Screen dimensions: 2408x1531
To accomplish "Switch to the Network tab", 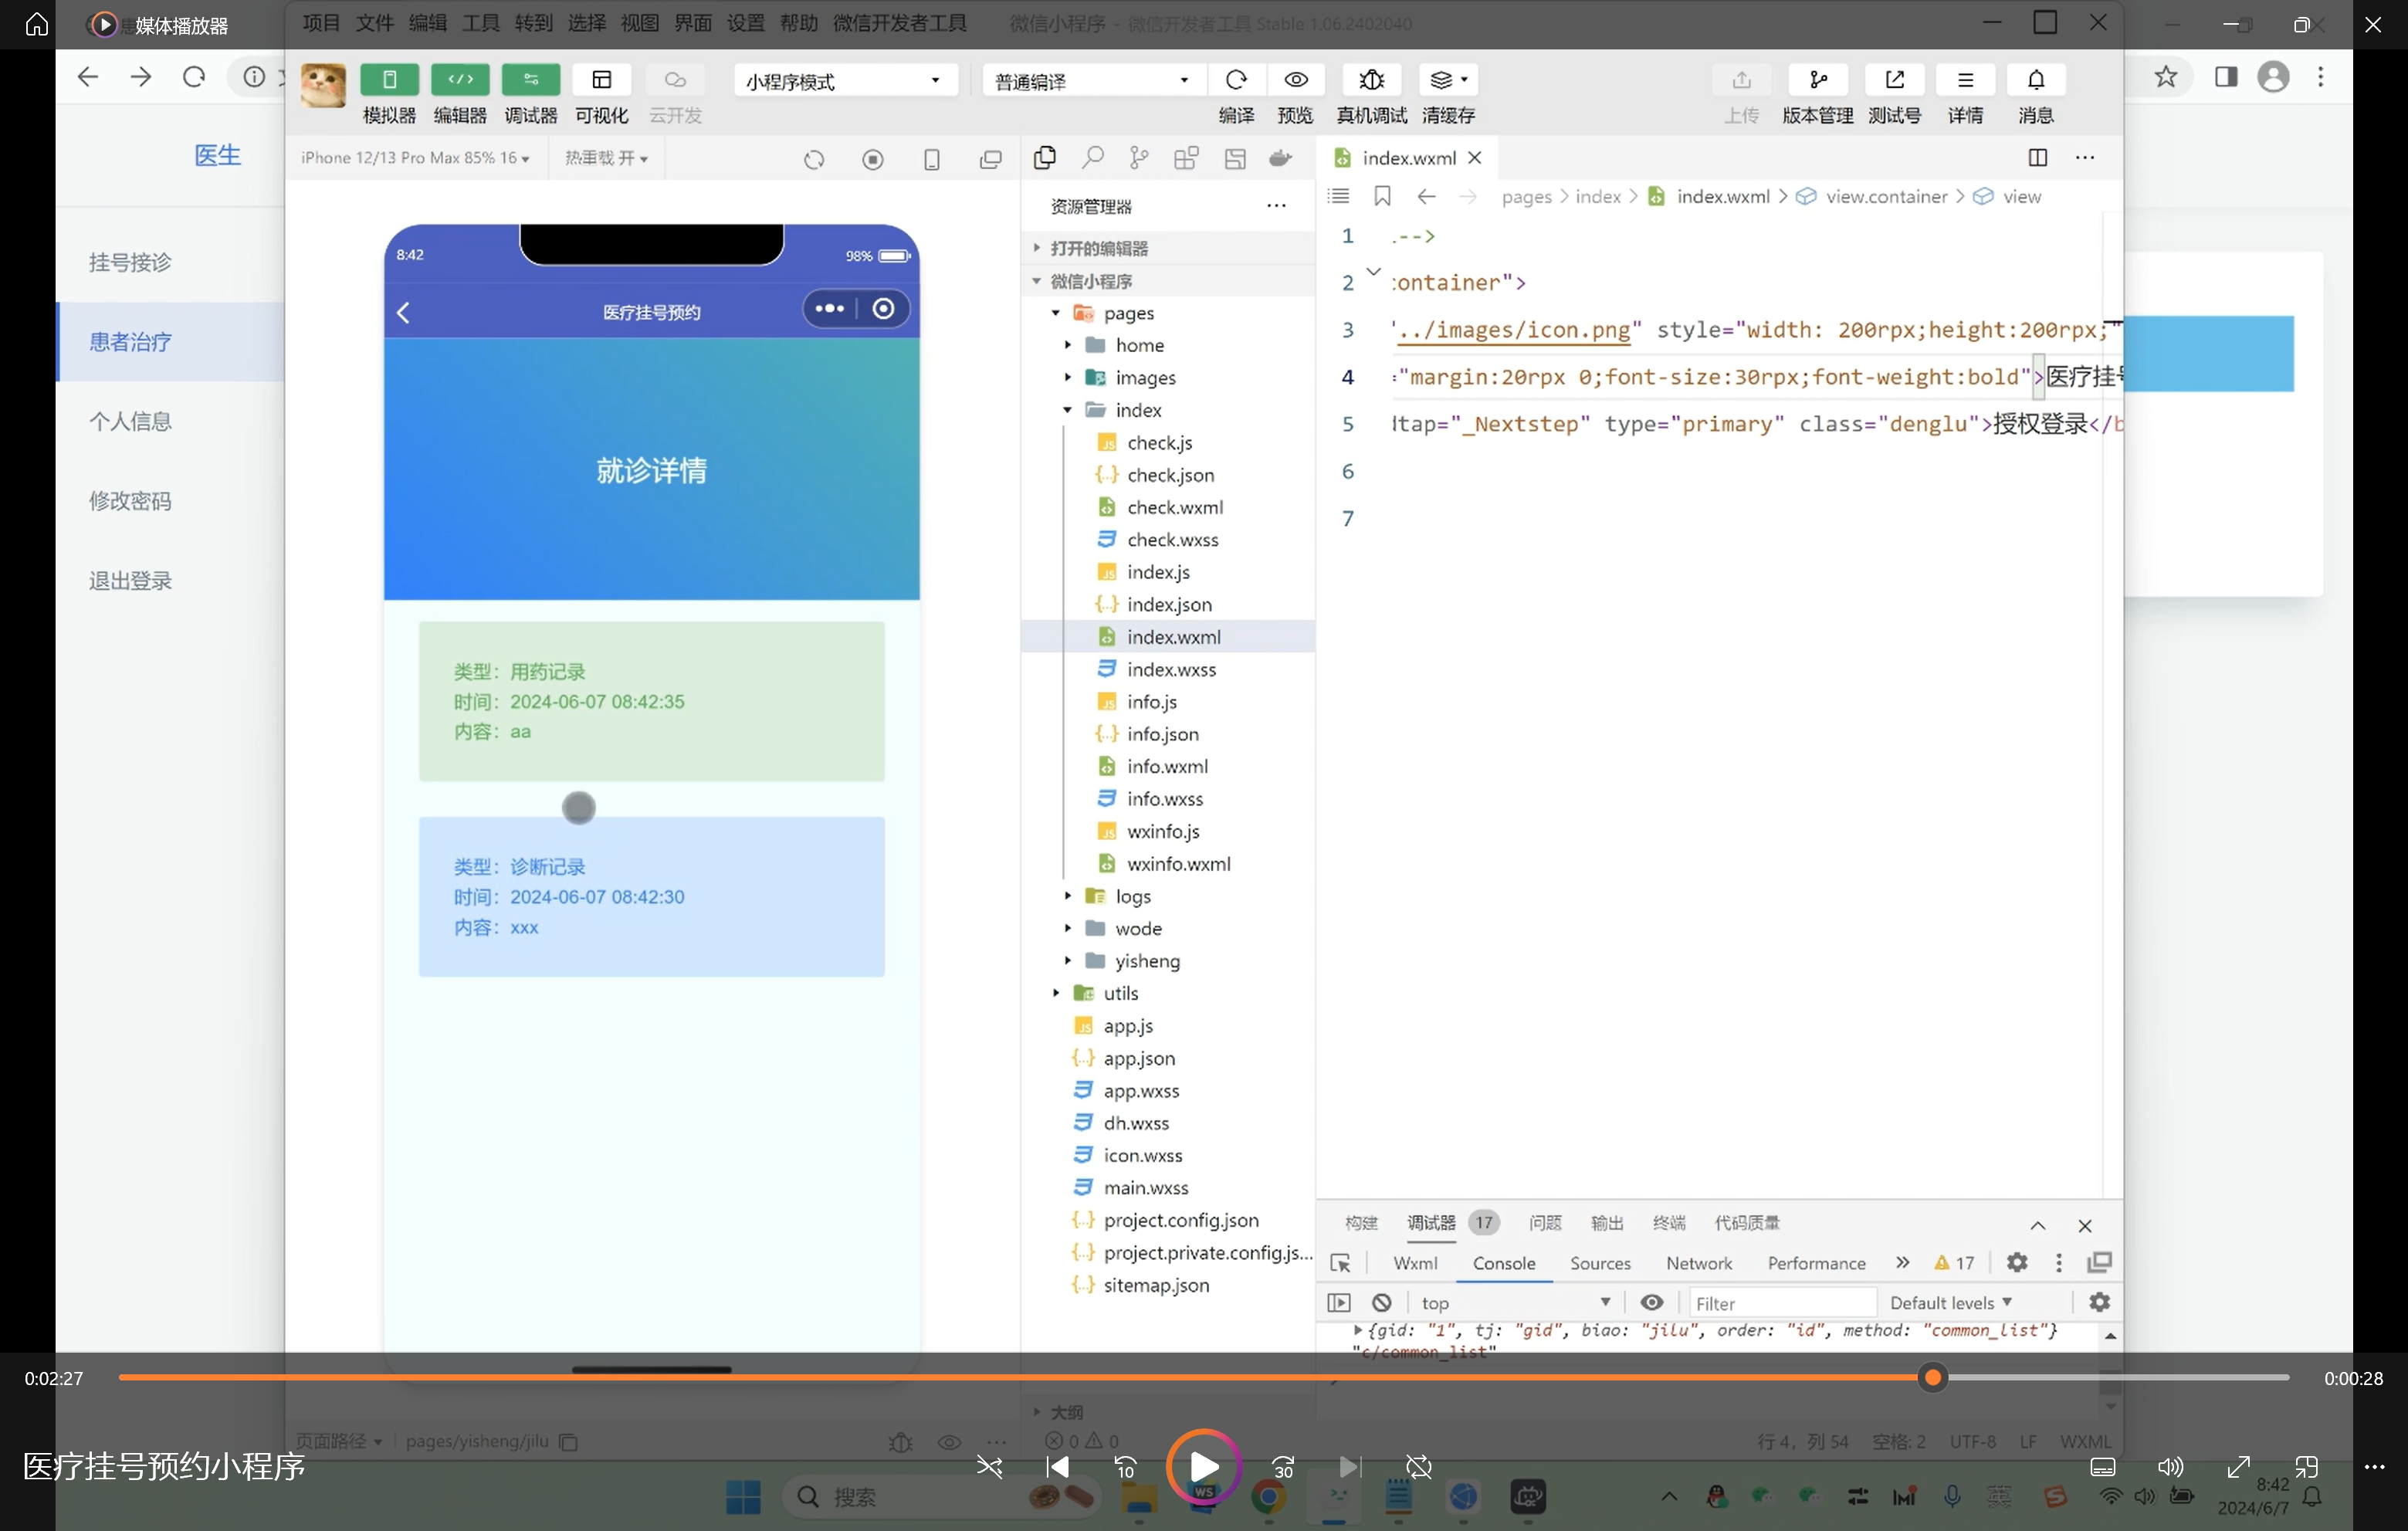I will pyautogui.click(x=1698, y=1263).
